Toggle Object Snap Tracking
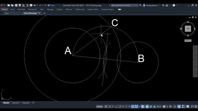Viewport: 198px width, 111px height. click(133, 107)
